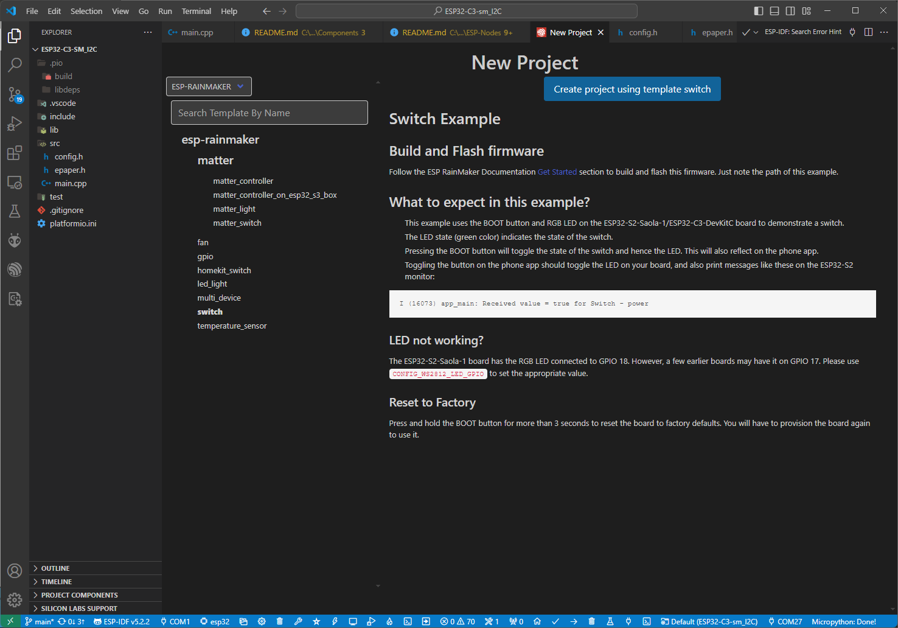Image resolution: width=898 pixels, height=628 pixels.
Task: Open the Espressif ESP-IDF Explorer icon
Action: 15,270
